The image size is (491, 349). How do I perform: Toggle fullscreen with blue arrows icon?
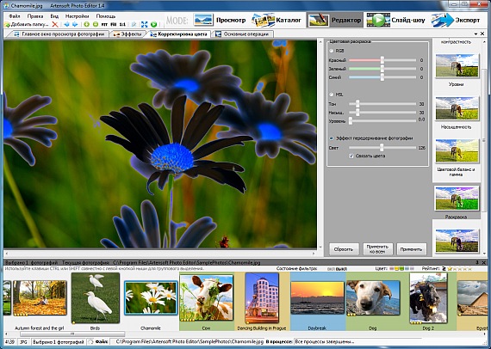pyautogui.click(x=145, y=24)
